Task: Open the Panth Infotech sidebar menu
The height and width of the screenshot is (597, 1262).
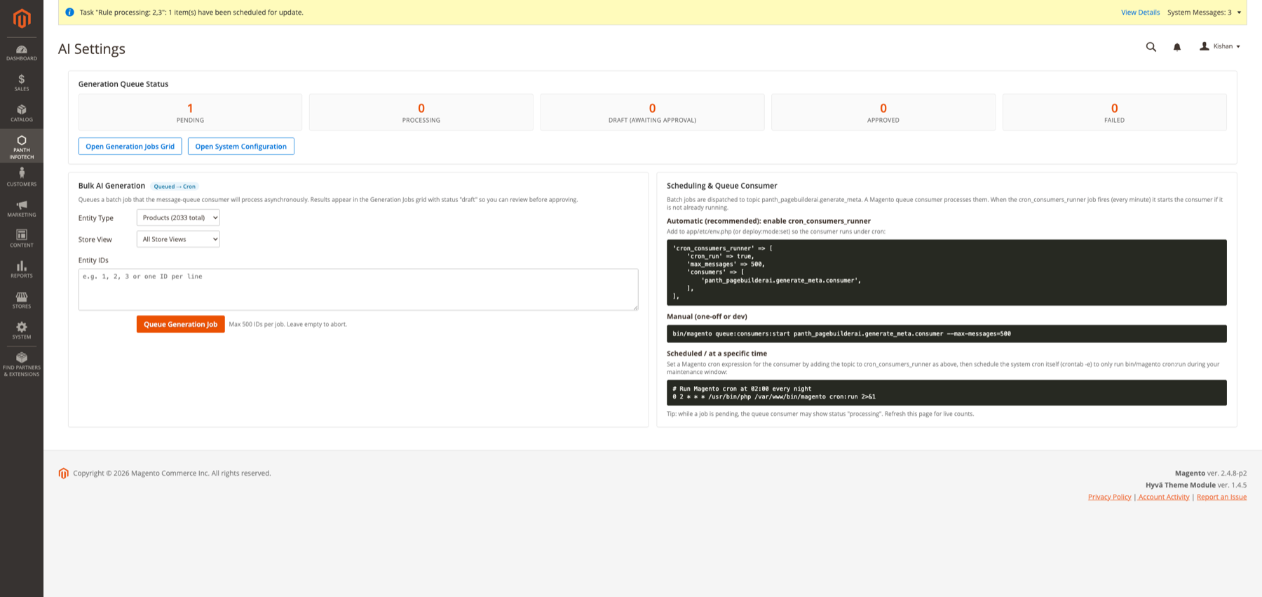Action: [x=22, y=147]
